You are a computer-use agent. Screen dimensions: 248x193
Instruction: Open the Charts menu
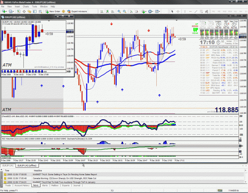click(26, 7)
